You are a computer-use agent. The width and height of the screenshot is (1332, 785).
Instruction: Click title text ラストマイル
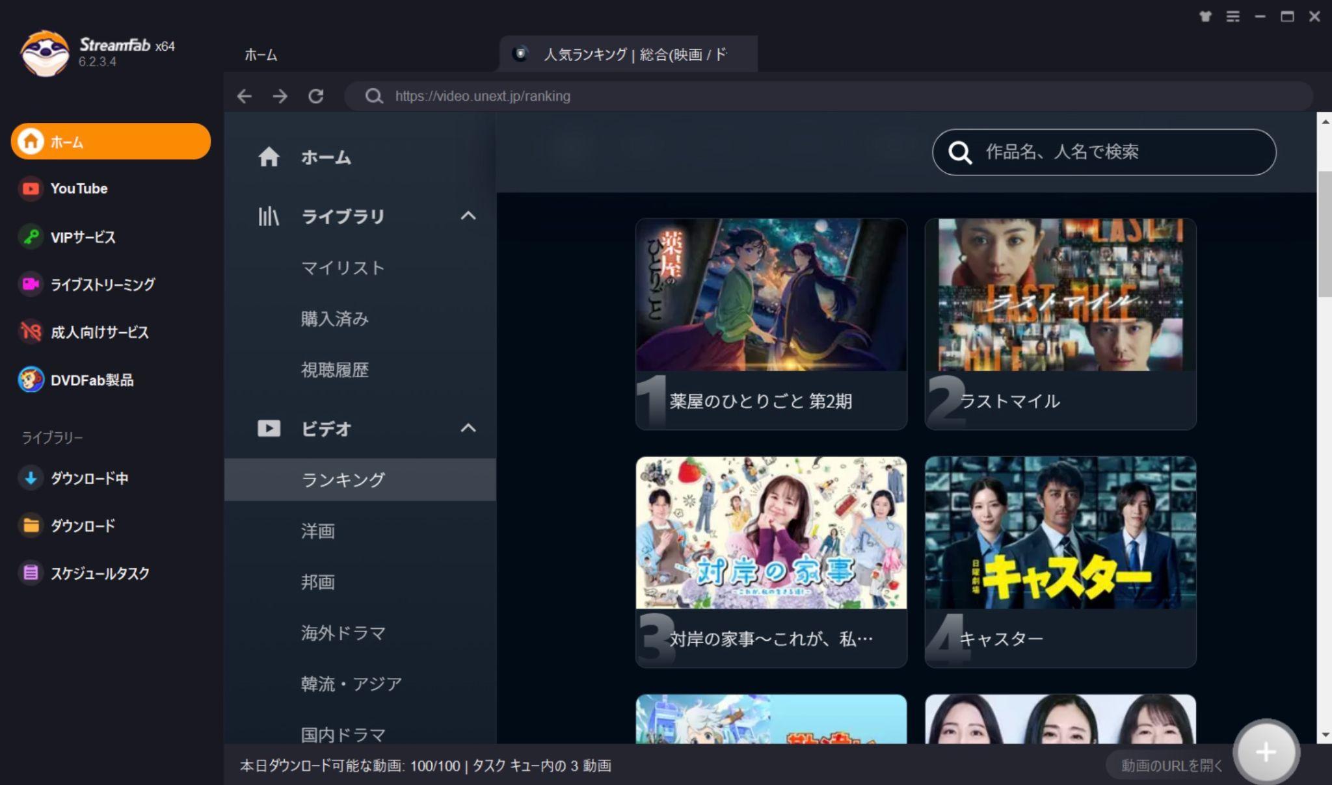pos(1010,402)
